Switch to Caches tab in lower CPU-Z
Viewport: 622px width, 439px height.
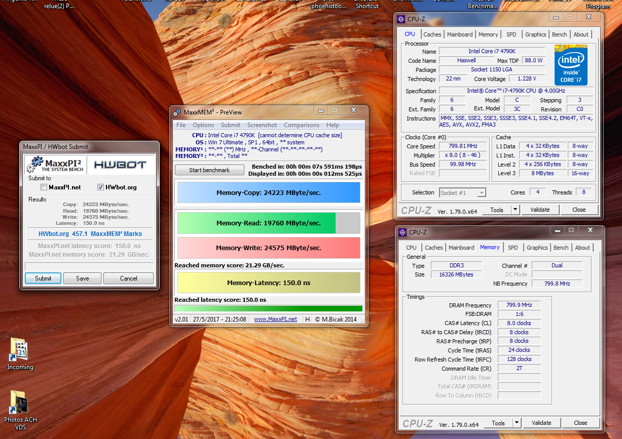point(434,248)
